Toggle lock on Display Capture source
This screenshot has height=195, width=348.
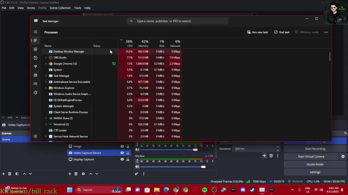pyautogui.click(x=128, y=159)
